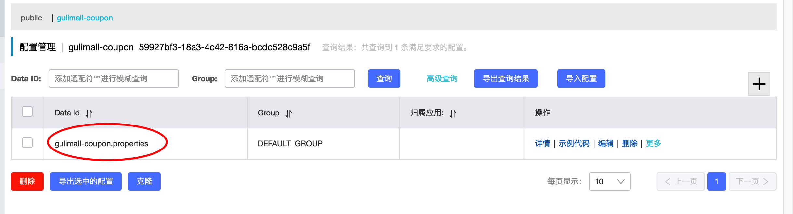This screenshot has height=214, width=793.
Task: Check the gulimall-coupon.properties row checkbox
Action: [x=27, y=143]
